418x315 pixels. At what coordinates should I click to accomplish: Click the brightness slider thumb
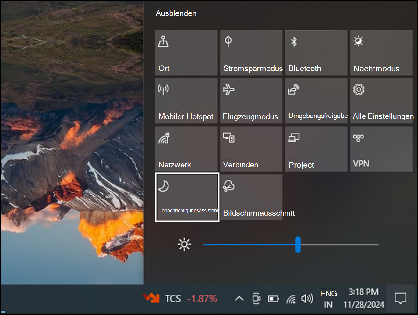pyautogui.click(x=298, y=245)
